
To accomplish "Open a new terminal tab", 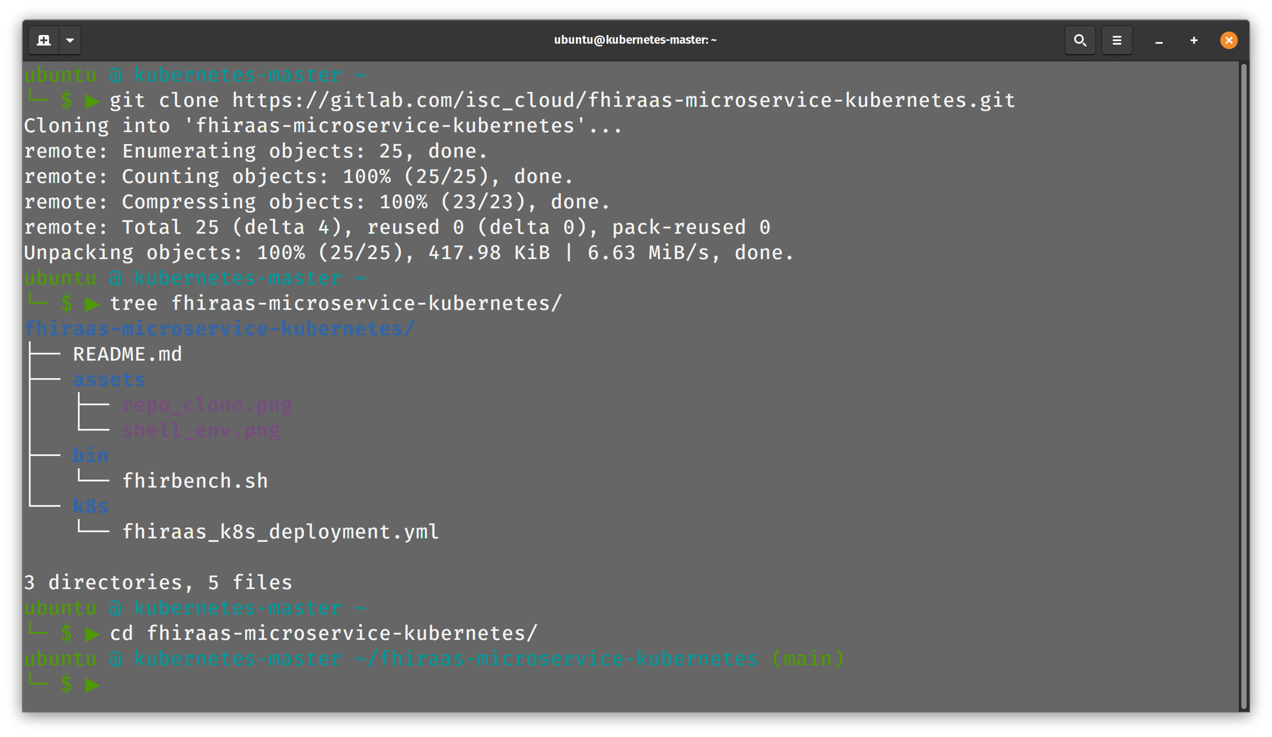I will tap(44, 40).
